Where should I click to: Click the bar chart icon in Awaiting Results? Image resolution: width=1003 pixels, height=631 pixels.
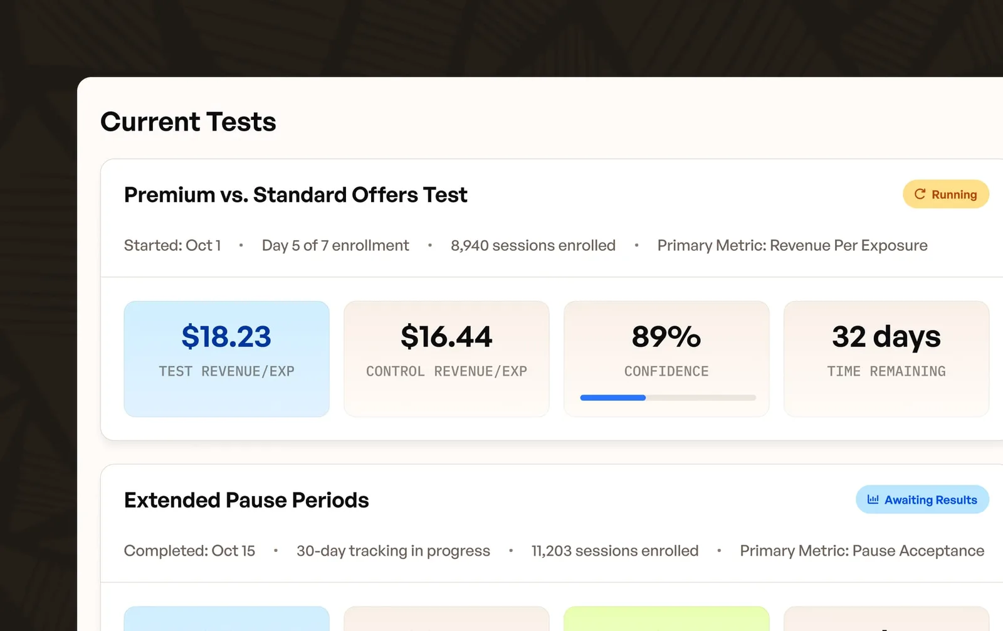(873, 500)
